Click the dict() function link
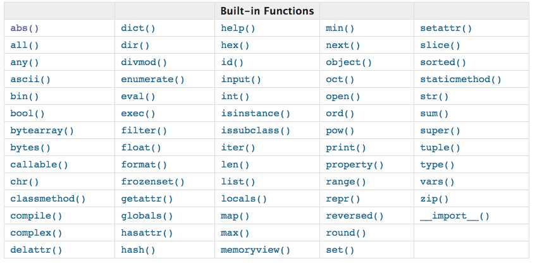 (x=139, y=28)
